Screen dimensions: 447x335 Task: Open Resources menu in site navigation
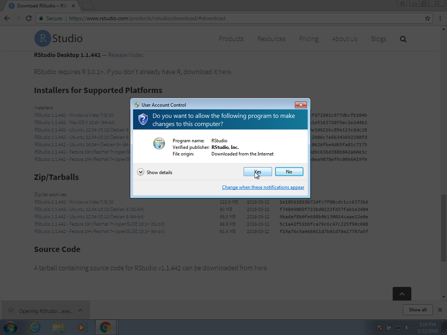(271, 39)
